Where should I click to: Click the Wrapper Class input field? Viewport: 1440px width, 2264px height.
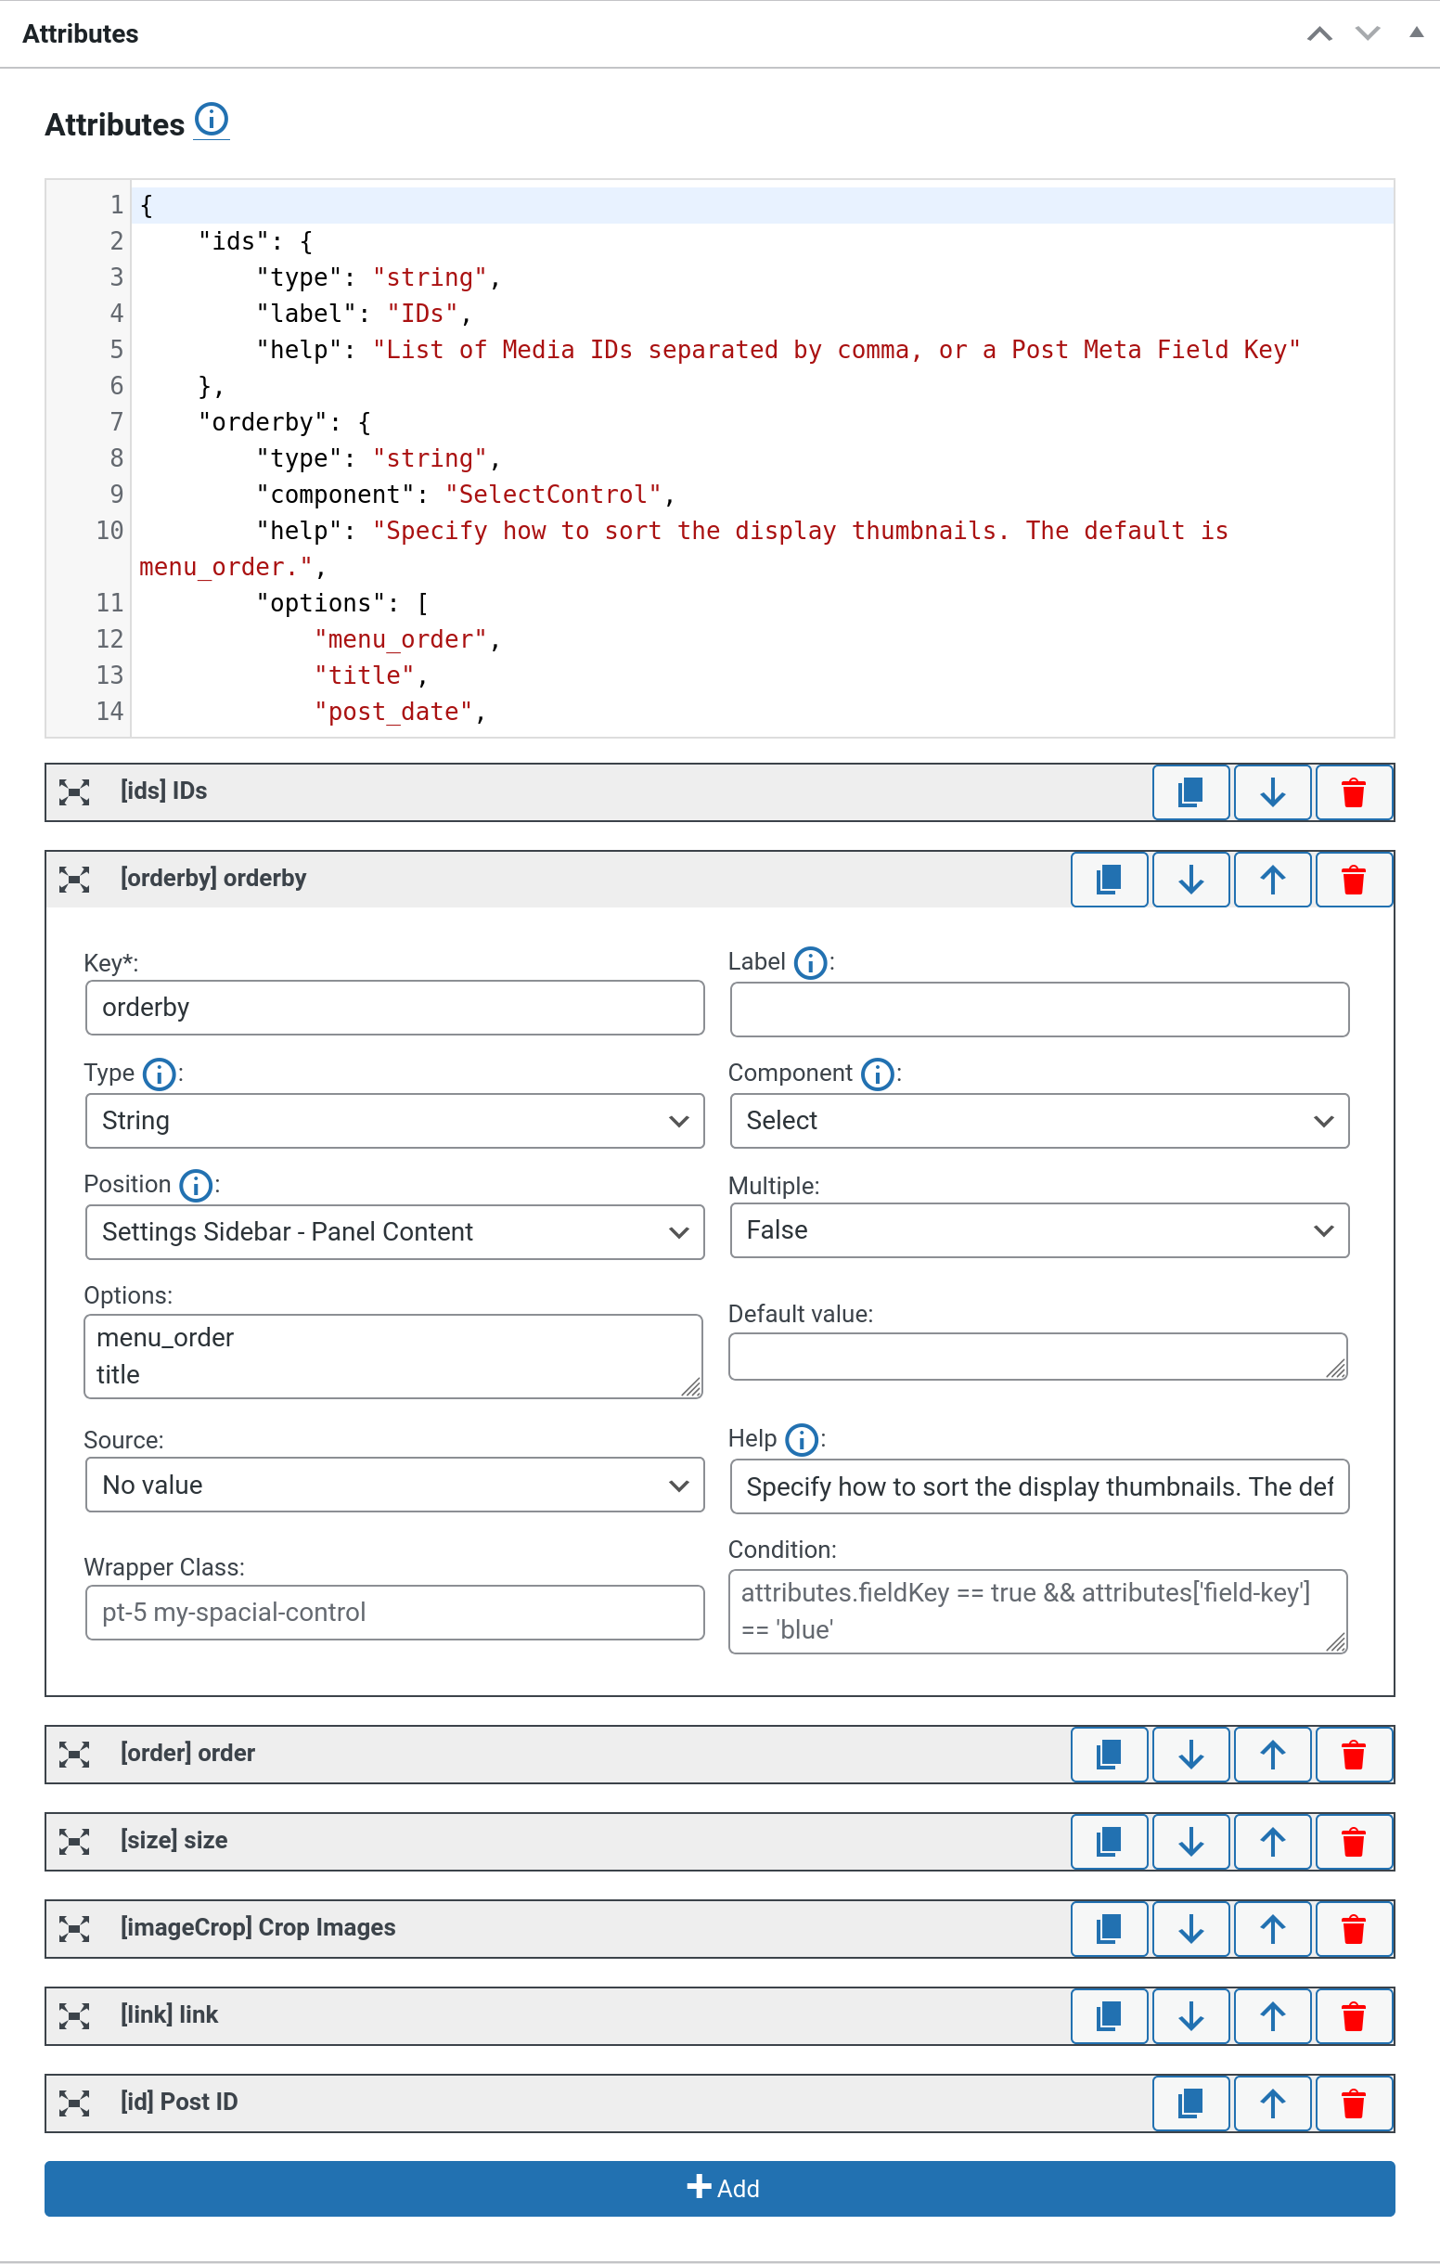[394, 1614]
